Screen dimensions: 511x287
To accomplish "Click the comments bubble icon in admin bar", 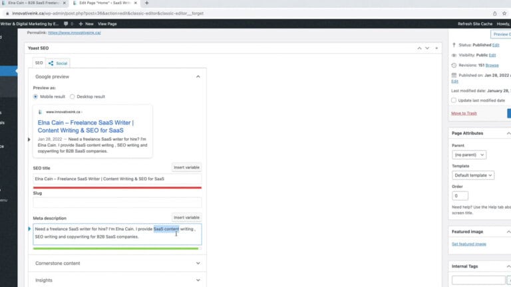I will (66, 23).
